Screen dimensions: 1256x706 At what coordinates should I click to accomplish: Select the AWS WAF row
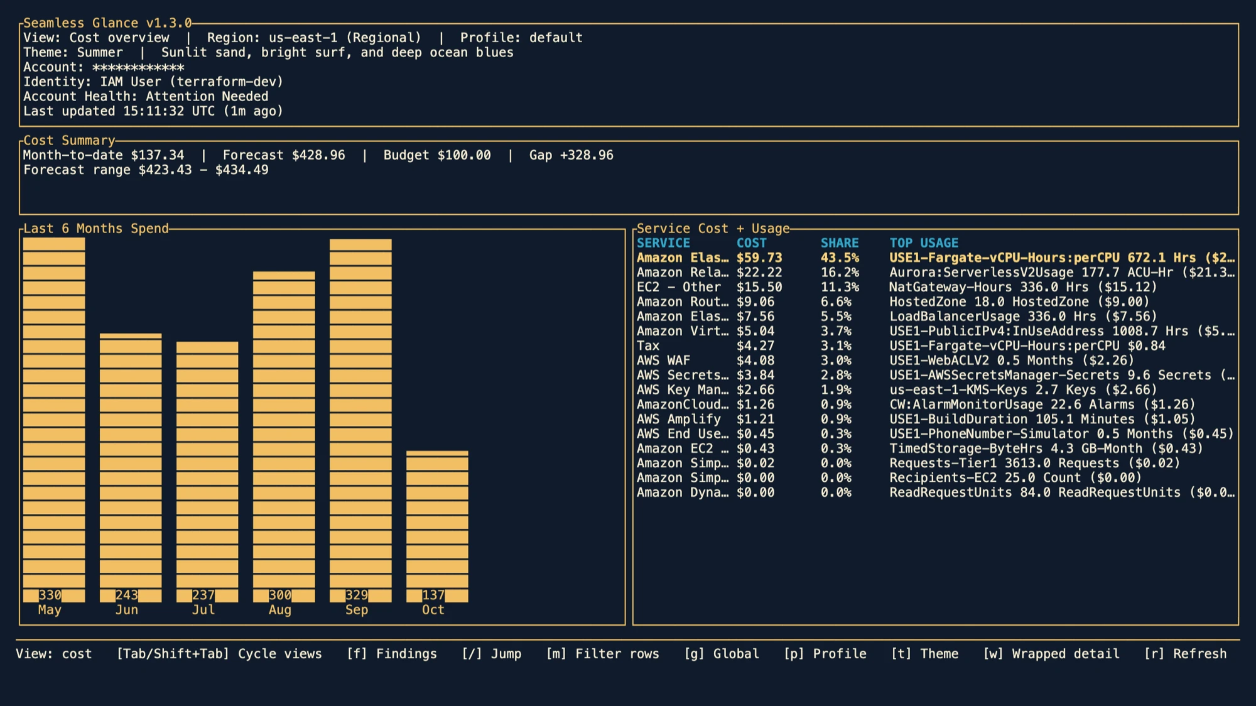pos(936,361)
